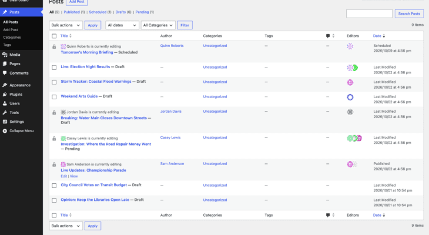Click the View link under Championship Parade
Viewport: 429px width, 235px height.
[73, 176]
